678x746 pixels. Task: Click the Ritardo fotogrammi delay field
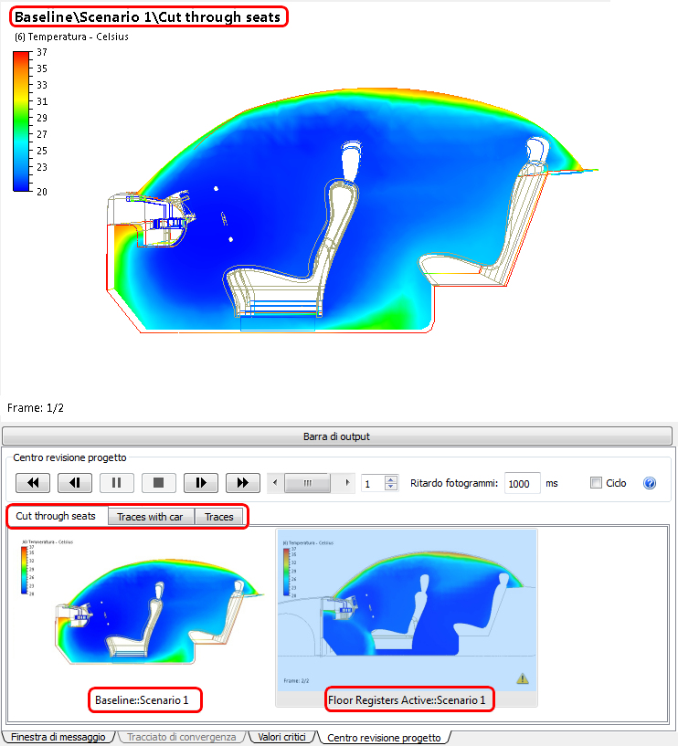pyautogui.click(x=523, y=483)
